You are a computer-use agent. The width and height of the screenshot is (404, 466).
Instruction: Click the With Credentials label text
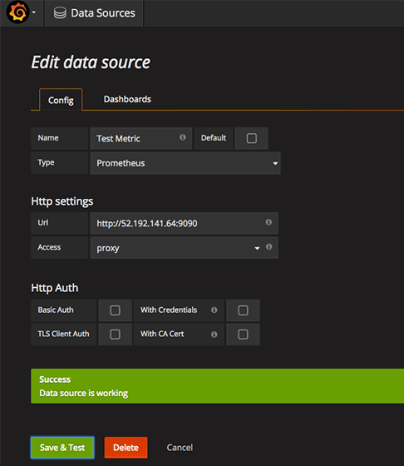click(169, 310)
